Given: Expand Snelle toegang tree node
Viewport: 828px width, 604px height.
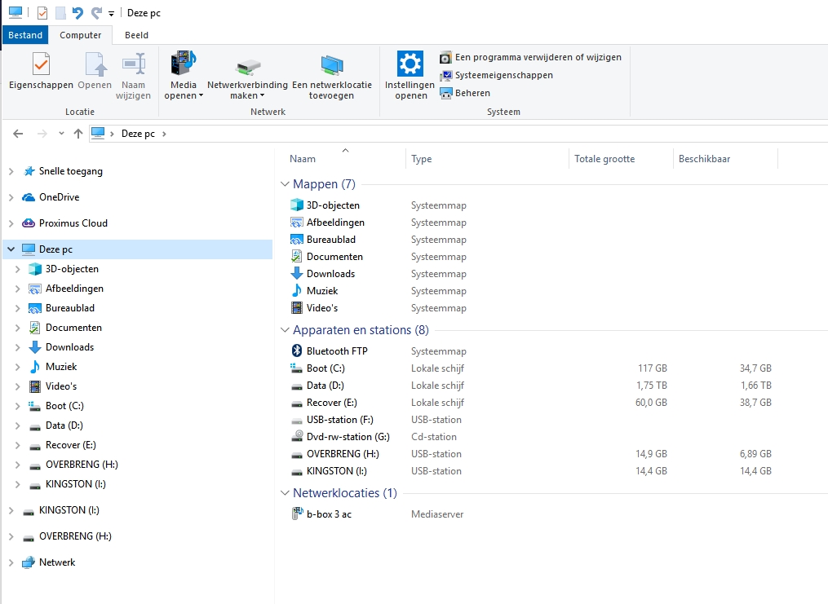Looking at the screenshot, I should click(11, 171).
